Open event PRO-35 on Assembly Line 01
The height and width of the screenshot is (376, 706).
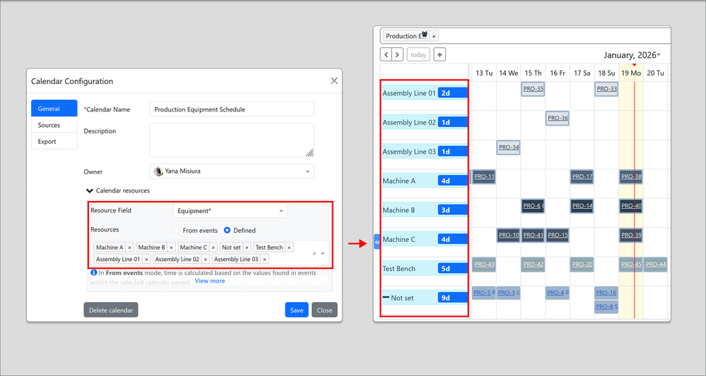[x=533, y=89]
